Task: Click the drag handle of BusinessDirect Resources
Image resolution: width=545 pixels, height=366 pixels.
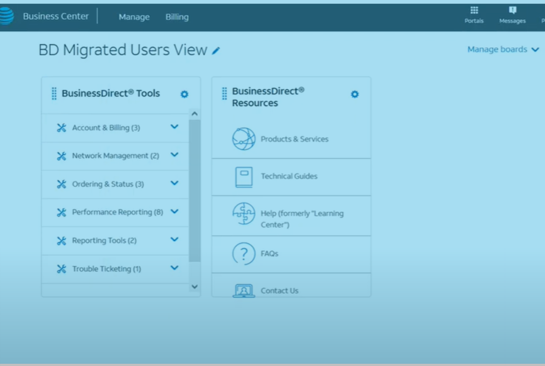Action: point(225,94)
